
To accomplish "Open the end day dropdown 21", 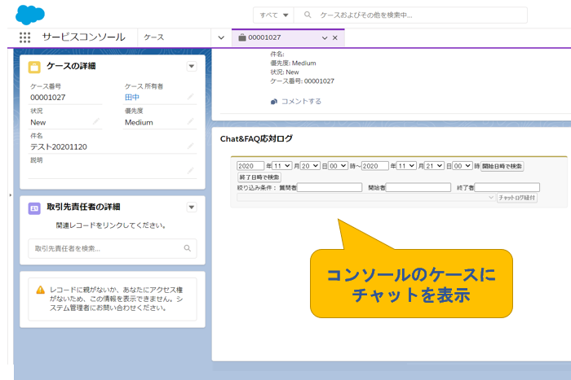I will point(435,166).
